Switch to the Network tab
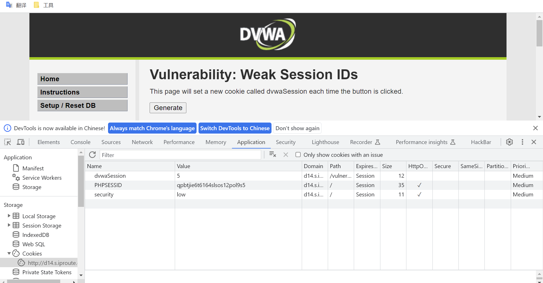Image resolution: width=543 pixels, height=283 pixels. (x=142, y=142)
